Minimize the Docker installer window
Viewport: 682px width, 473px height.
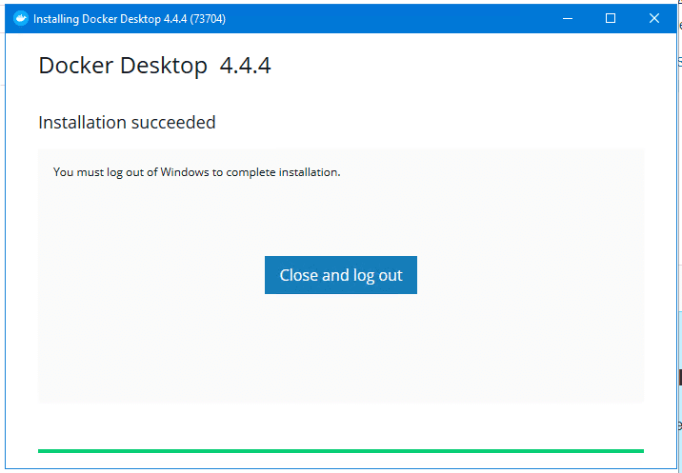568,19
